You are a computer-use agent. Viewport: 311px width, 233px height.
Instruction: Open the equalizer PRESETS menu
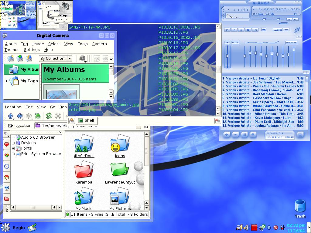[x=291, y=42]
